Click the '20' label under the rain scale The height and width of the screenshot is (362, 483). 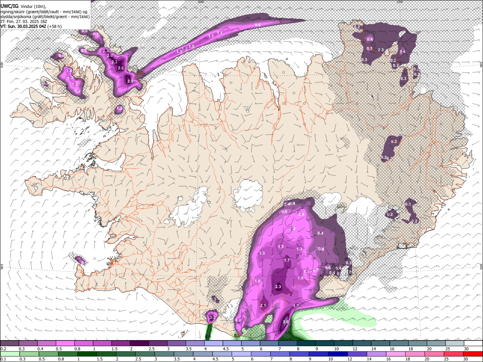pos(427,359)
